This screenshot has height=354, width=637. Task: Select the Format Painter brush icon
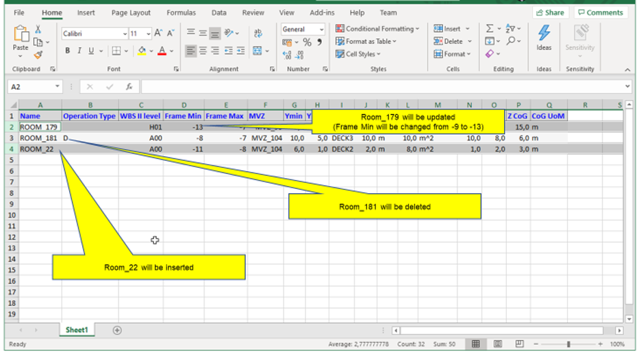pos(38,55)
